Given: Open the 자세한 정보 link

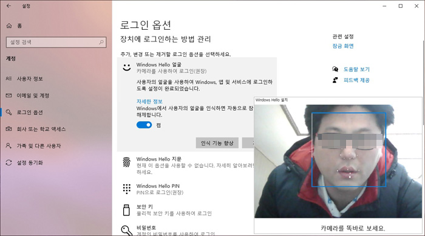Looking at the screenshot, I should click(x=149, y=102).
